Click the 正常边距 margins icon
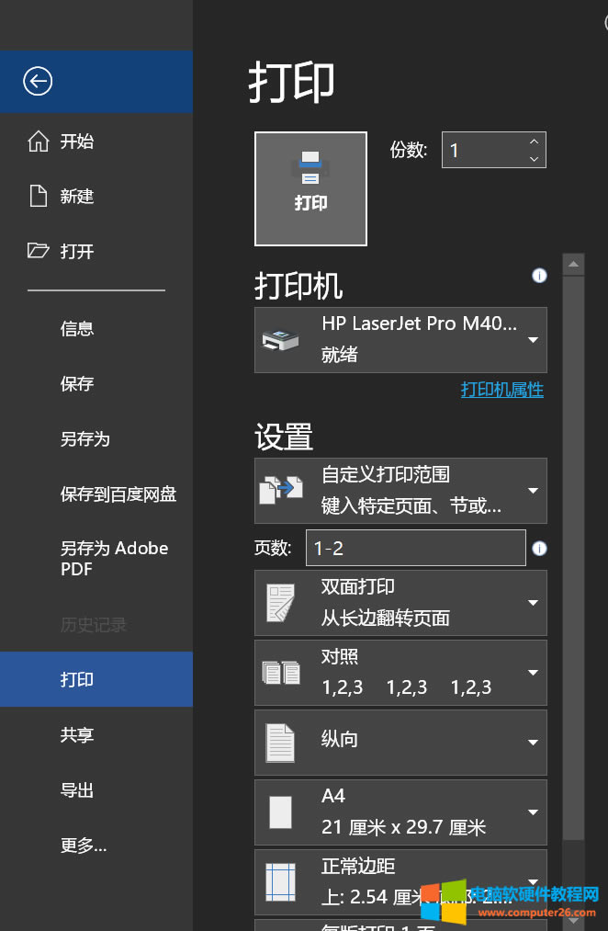Screen dimensions: 608x931 point(281,881)
